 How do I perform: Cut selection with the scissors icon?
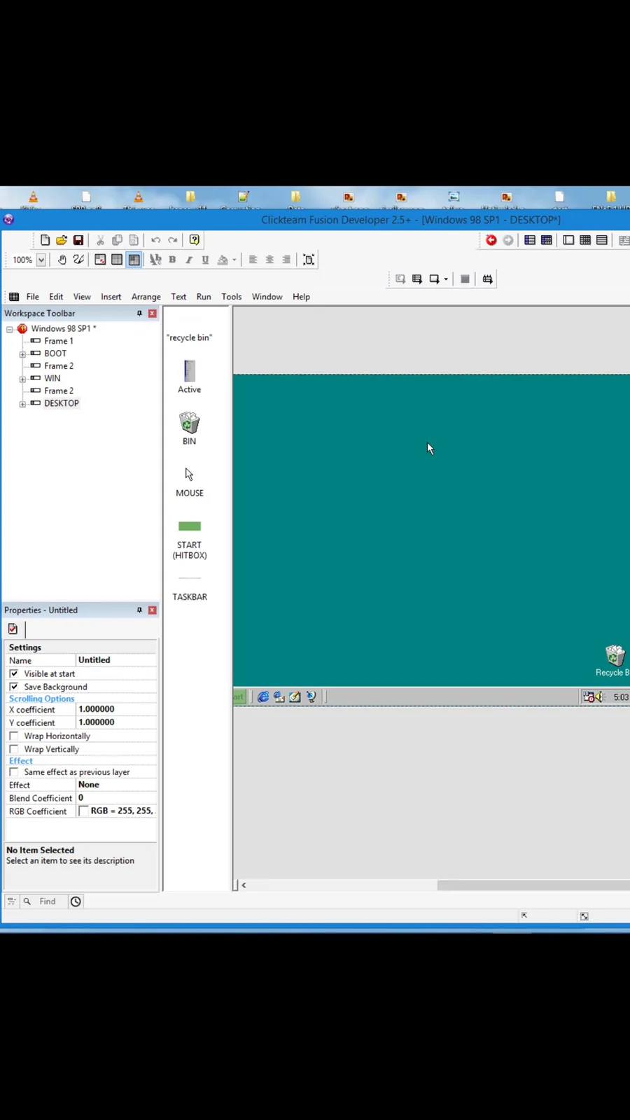pos(100,240)
